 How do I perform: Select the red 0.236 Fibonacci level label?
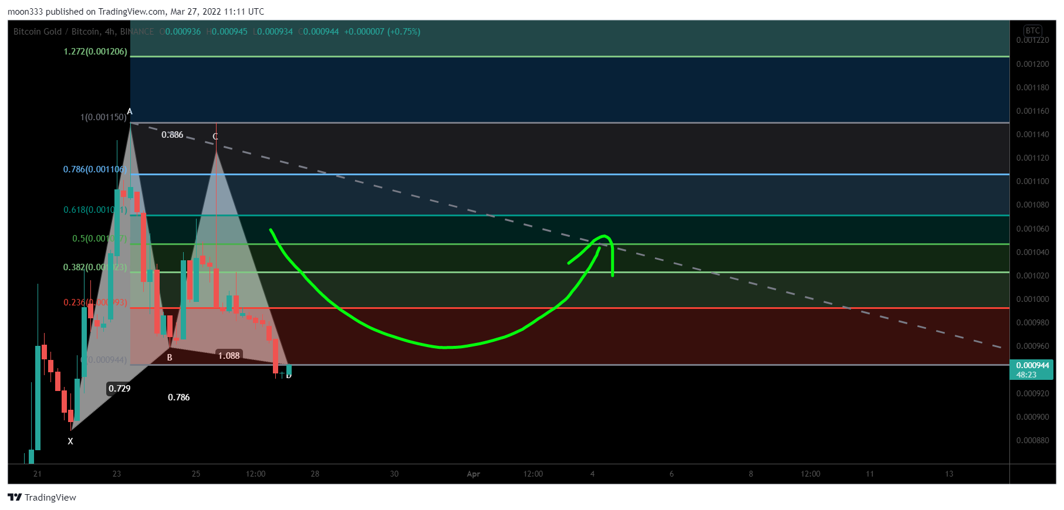(x=95, y=302)
